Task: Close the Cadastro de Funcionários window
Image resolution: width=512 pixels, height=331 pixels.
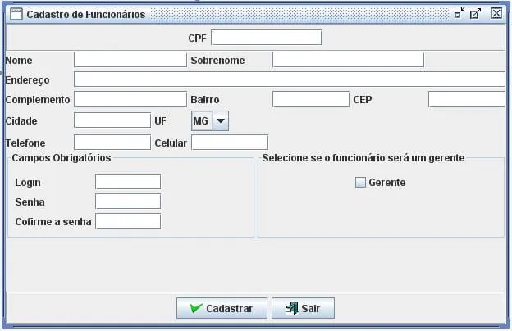Action: [x=496, y=13]
